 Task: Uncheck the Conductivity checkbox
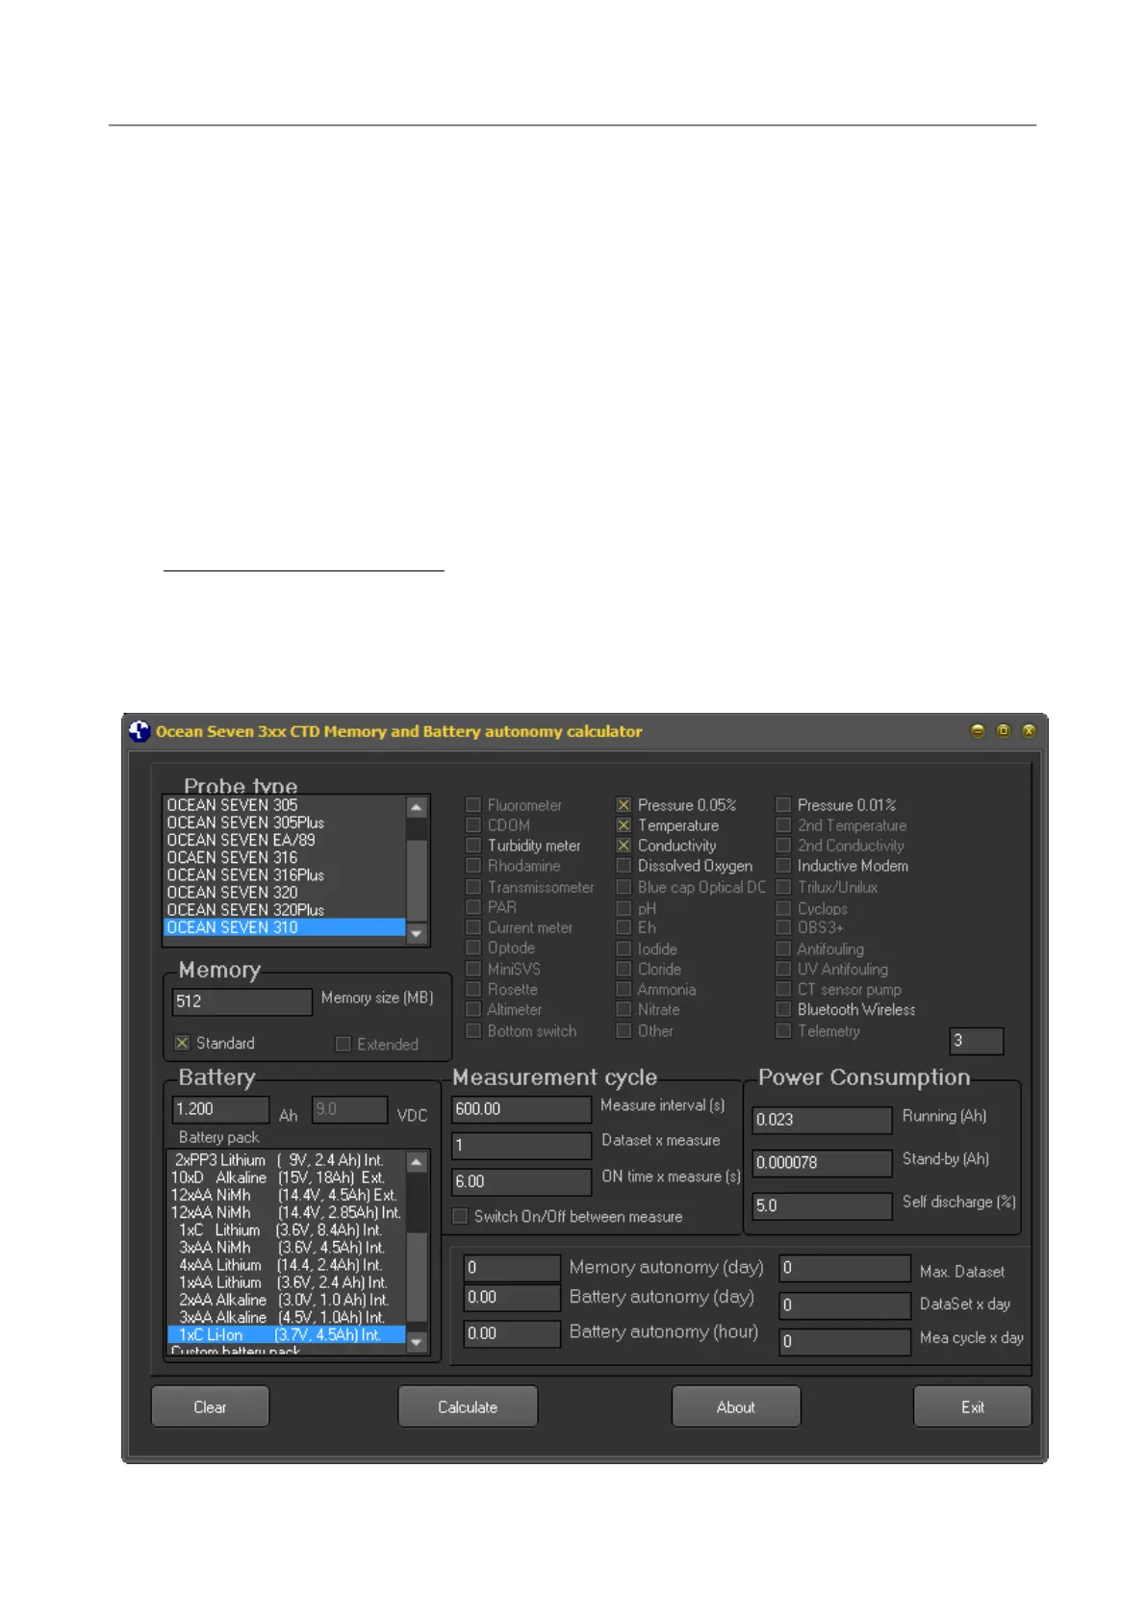624,846
